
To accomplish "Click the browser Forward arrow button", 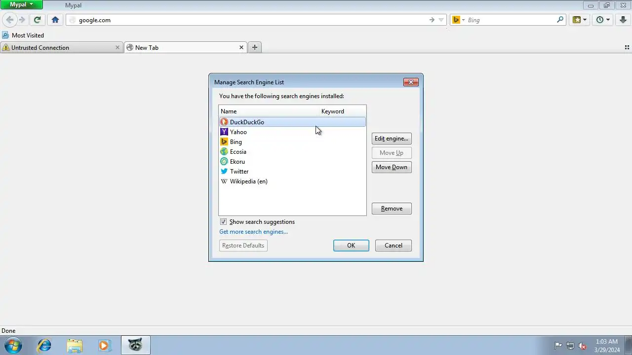I will click(x=22, y=20).
